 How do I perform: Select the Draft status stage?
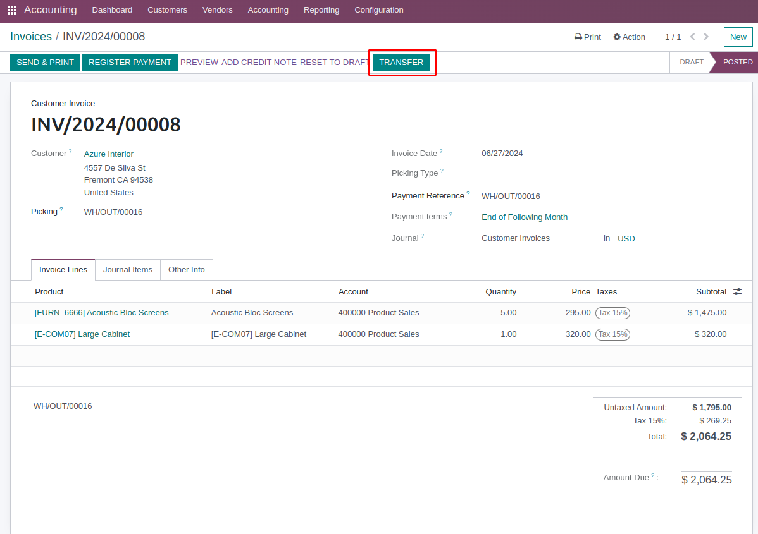[692, 63]
